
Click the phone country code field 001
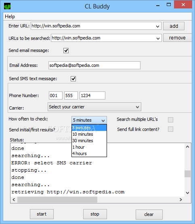pos(56,95)
